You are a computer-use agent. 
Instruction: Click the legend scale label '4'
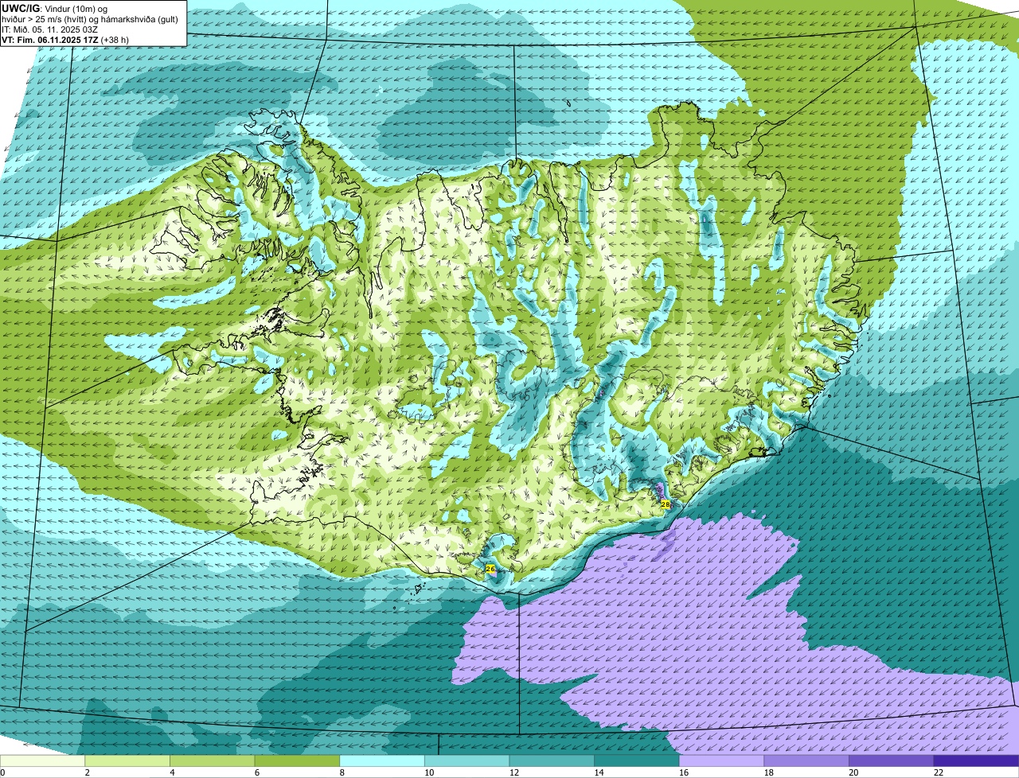[172, 772]
